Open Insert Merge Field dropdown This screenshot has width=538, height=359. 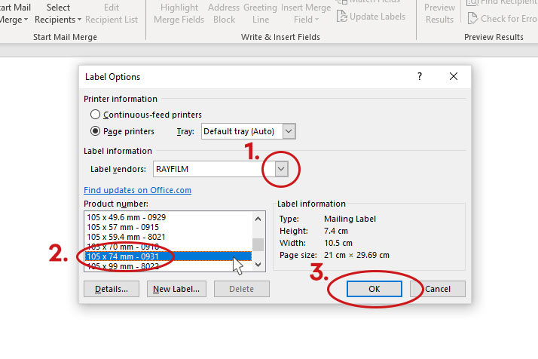coord(306,14)
